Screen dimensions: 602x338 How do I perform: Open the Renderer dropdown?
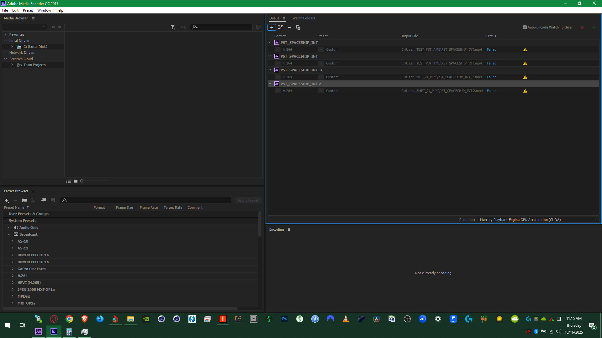coord(538,220)
